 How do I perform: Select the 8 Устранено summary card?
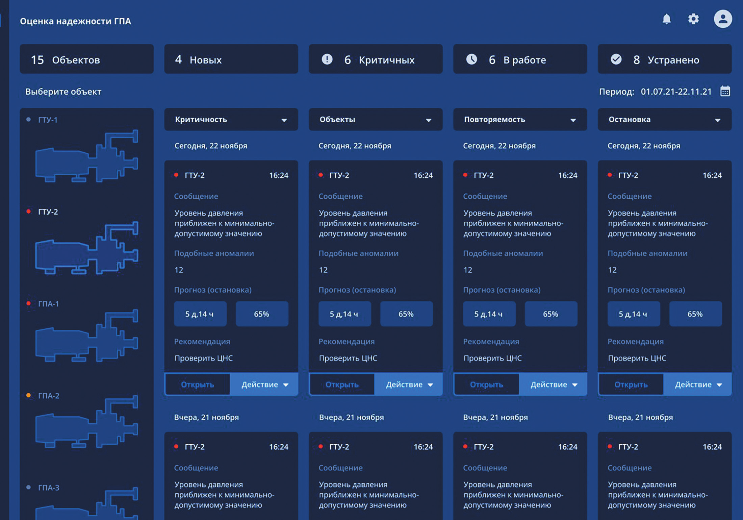pyautogui.click(x=665, y=59)
